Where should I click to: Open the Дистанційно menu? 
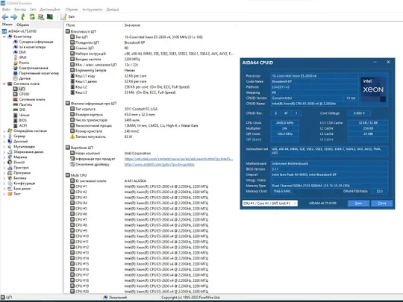[50, 9]
